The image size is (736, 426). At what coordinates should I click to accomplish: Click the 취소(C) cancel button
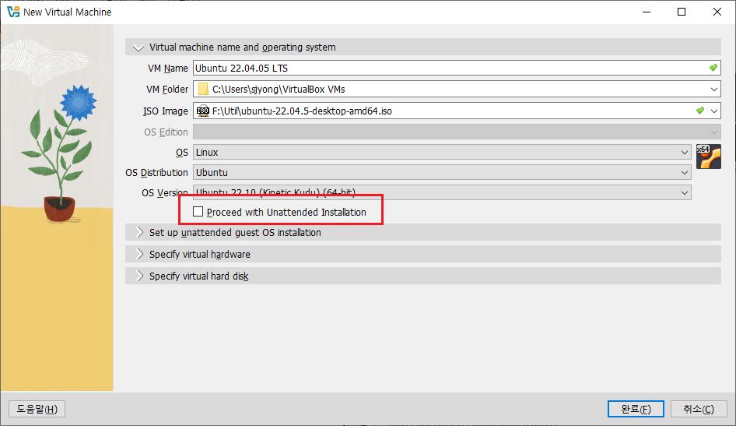click(699, 409)
